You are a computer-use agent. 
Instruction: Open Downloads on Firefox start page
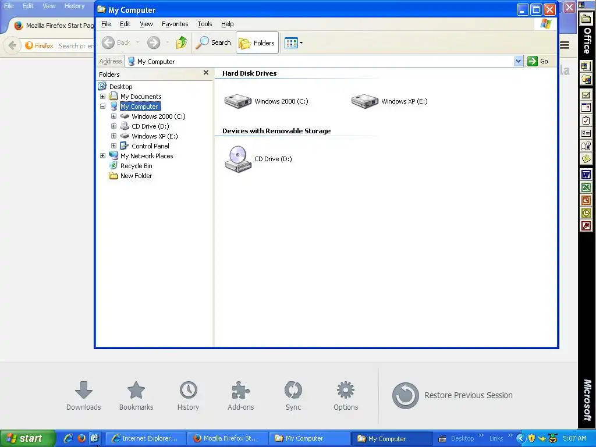(84, 396)
